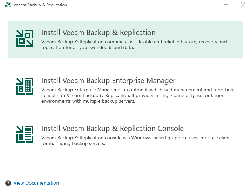Click the question mark help icon
This screenshot has height=193, width=250.
[8, 183]
